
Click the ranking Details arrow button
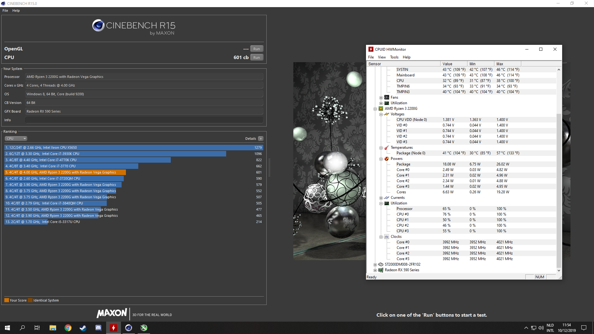coord(261,139)
